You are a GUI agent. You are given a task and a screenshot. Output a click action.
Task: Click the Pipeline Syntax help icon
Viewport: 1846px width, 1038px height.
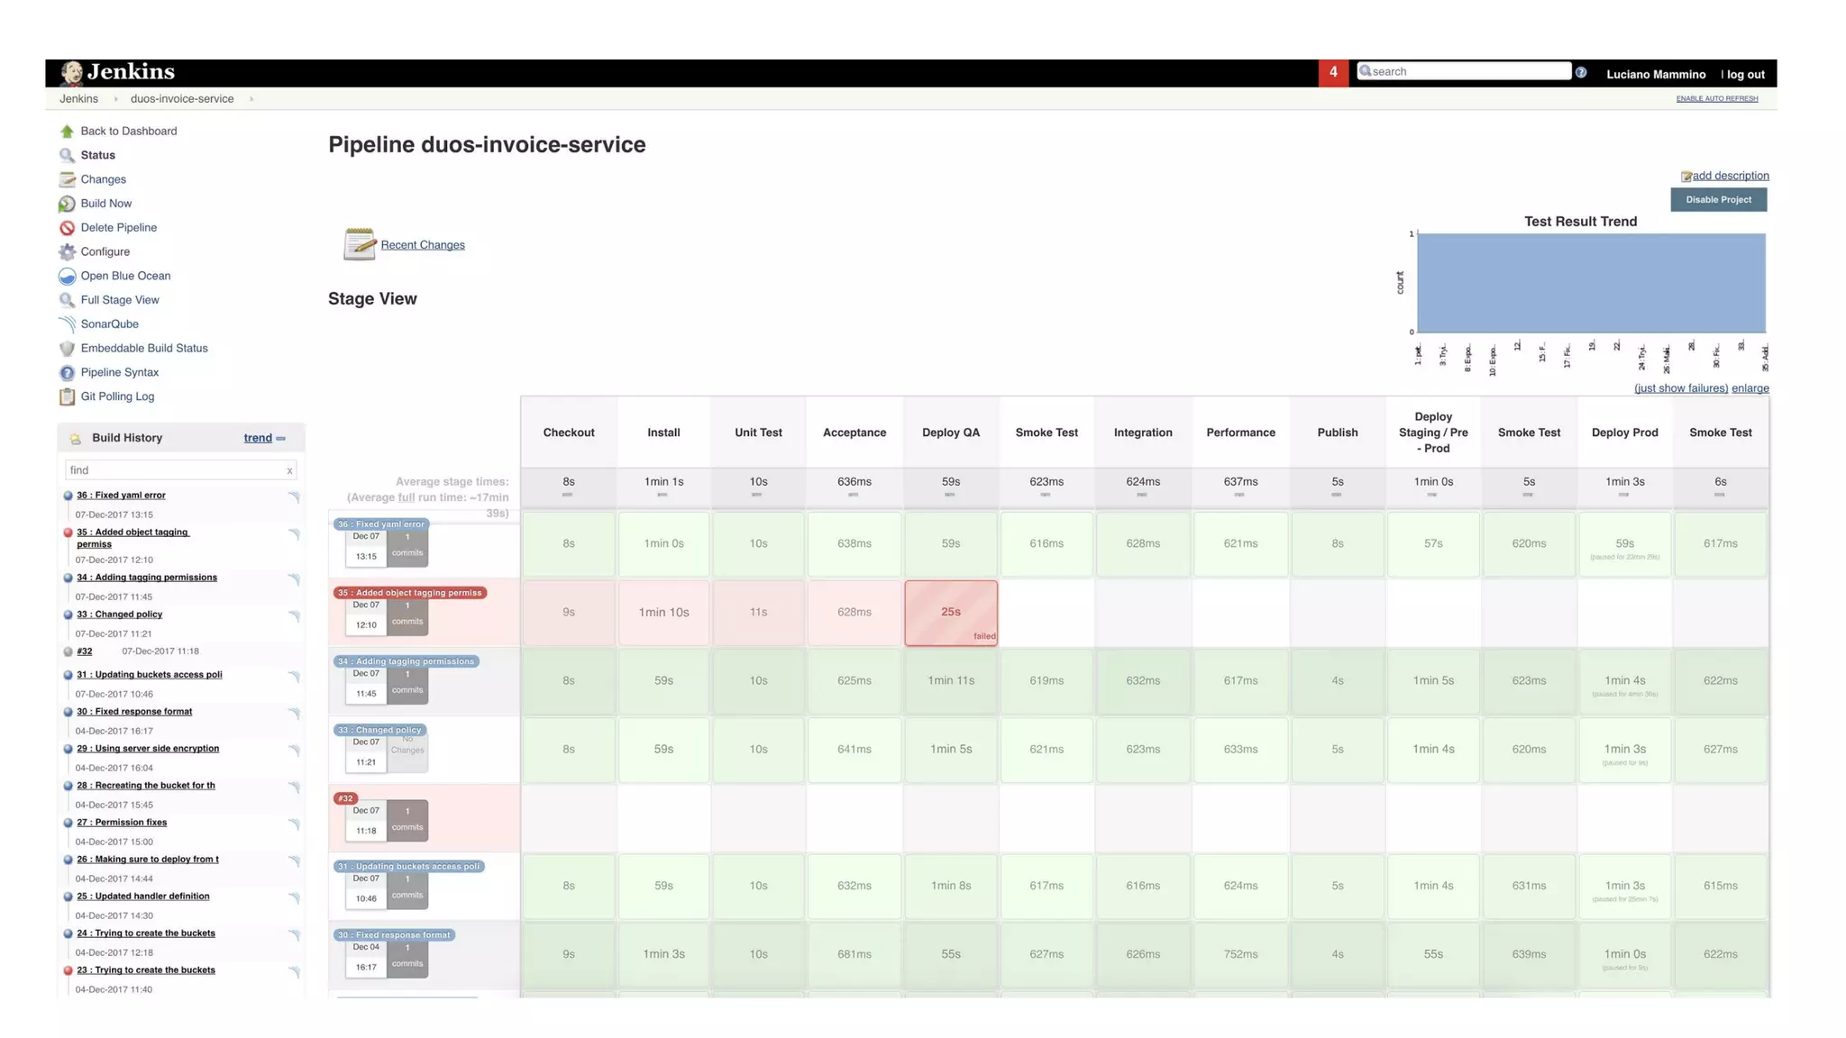[67, 373]
